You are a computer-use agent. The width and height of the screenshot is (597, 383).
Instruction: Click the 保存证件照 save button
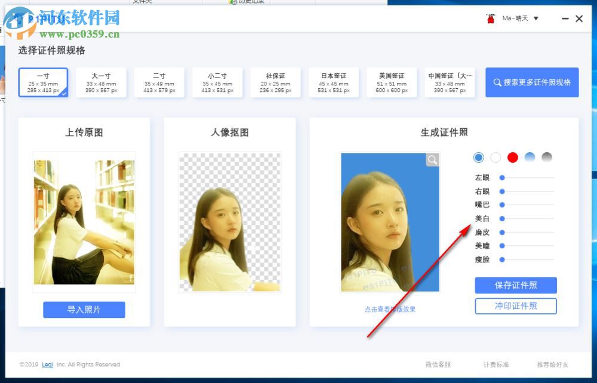click(x=515, y=285)
